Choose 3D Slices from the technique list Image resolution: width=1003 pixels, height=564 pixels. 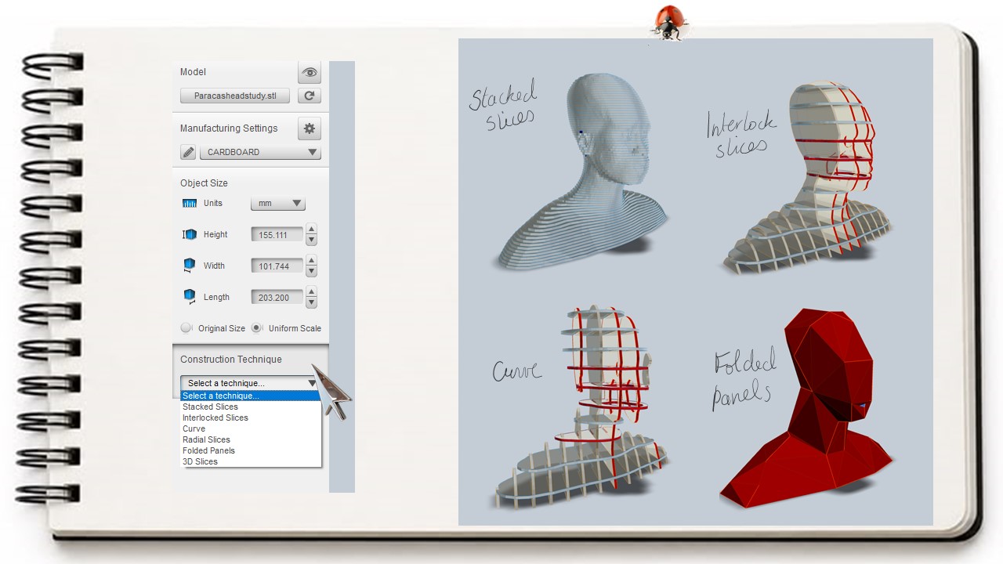click(x=251, y=461)
